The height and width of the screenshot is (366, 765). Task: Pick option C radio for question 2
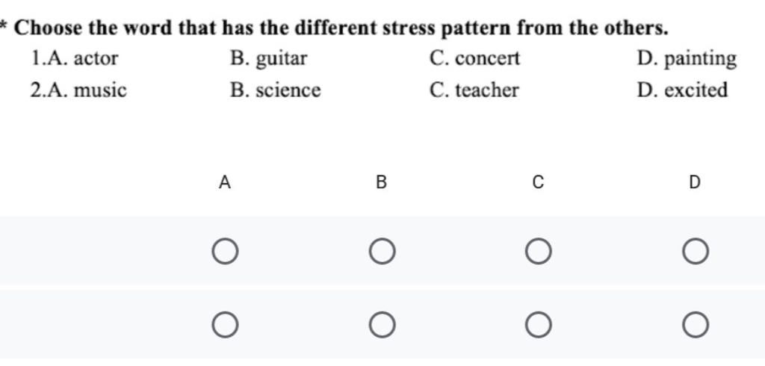tap(538, 325)
